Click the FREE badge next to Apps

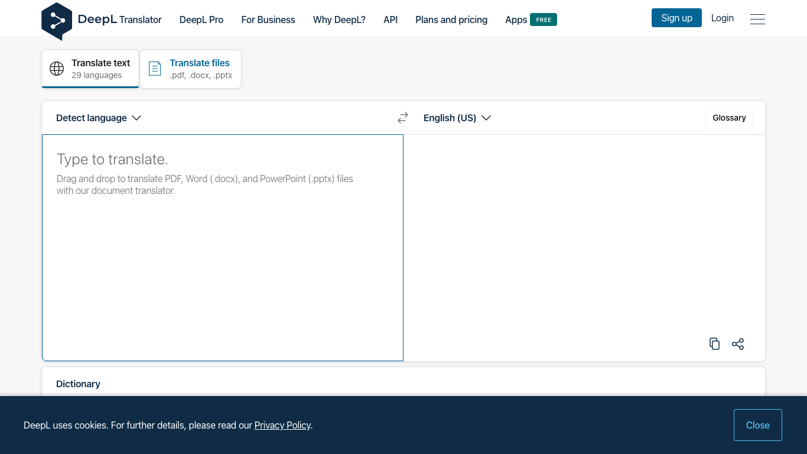(545, 20)
